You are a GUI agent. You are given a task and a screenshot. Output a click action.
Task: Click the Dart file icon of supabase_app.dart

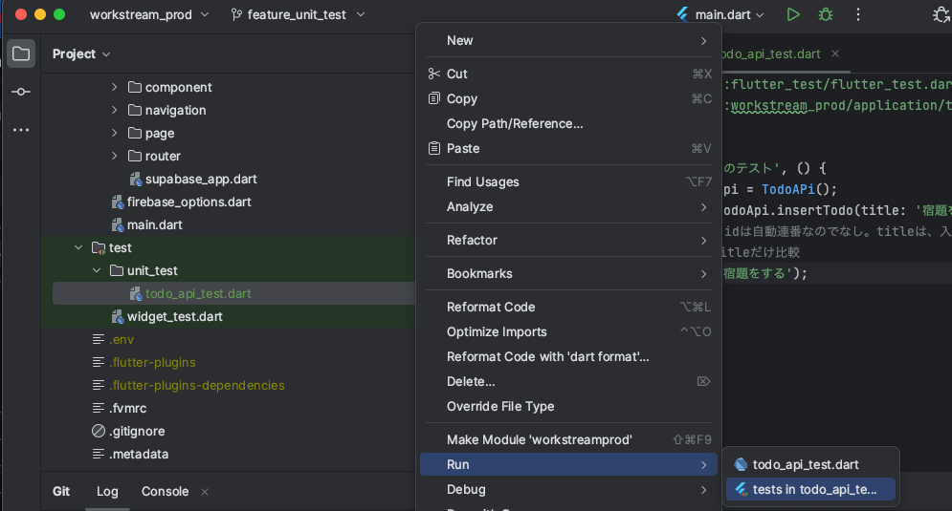[136, 180]
